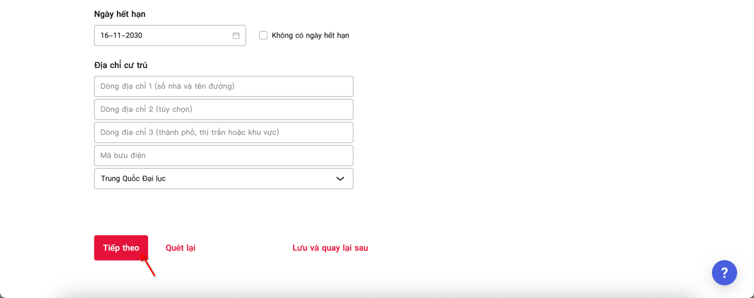The image size is (754, 298).
Task: Focus the empty area of expiry date box
Action: tap(185, 35)
